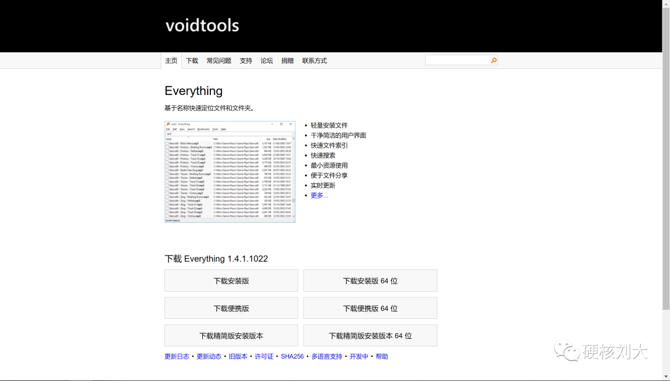
Task: Open the 下载 menu item
Action: [x=192, y=61]
